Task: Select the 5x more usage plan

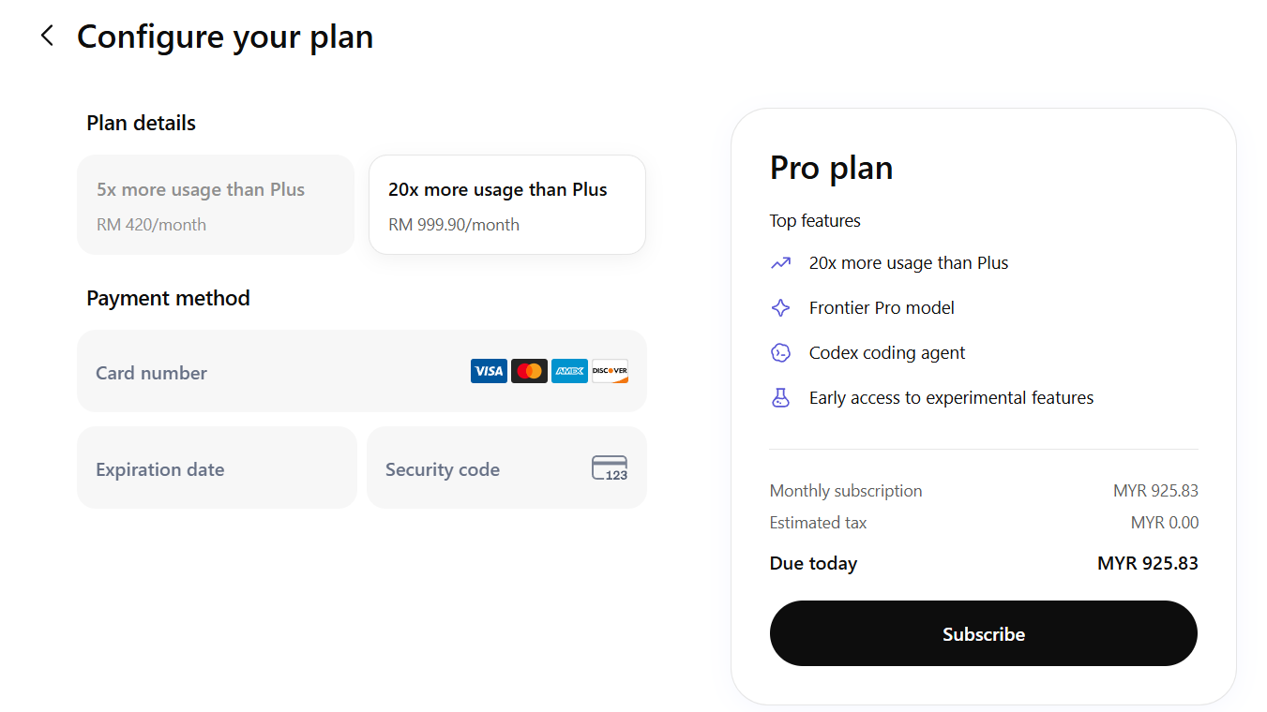Action: (x=216, y=205)
